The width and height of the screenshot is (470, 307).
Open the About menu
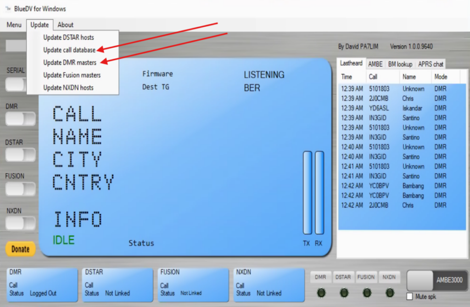65,25
